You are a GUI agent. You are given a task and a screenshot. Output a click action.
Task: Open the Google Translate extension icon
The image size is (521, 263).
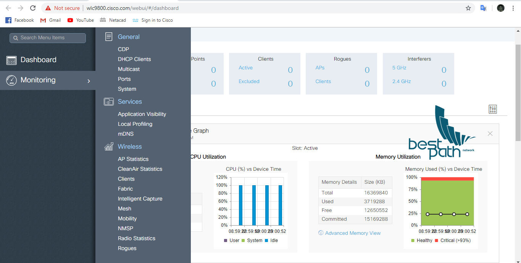coord(483,8)
